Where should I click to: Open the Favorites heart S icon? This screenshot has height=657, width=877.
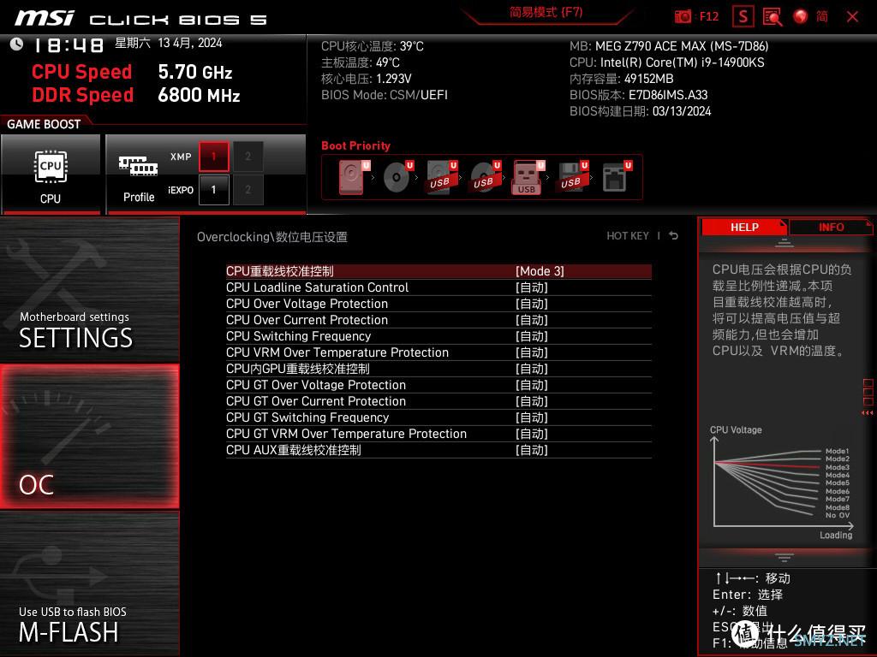(743, 17)
